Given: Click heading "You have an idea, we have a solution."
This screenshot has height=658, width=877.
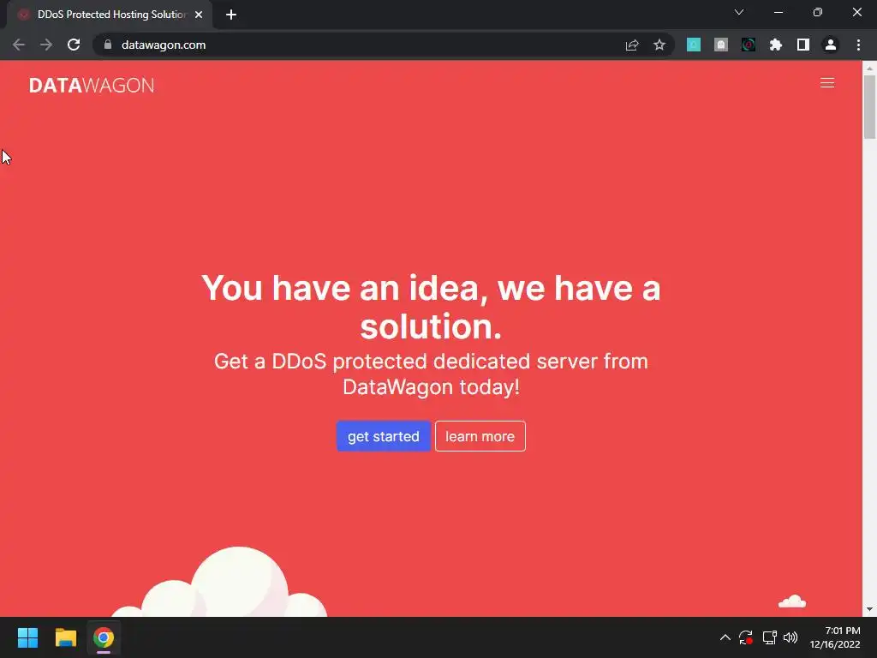Looking at the screenshot, I should 431,307.
